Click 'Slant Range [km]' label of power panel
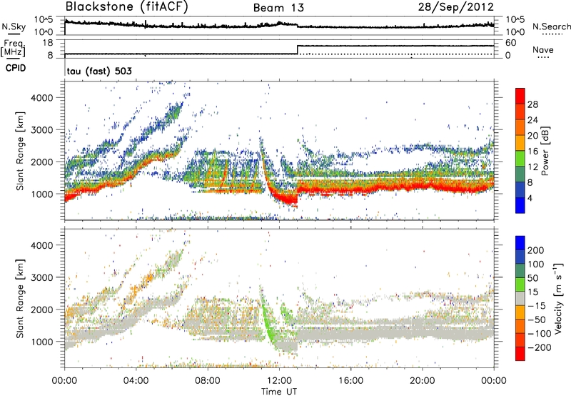 point(20,151)
